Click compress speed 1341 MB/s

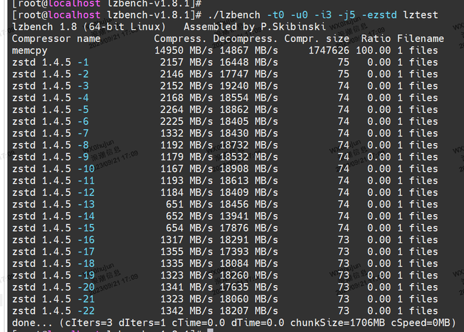pos(186,288)
